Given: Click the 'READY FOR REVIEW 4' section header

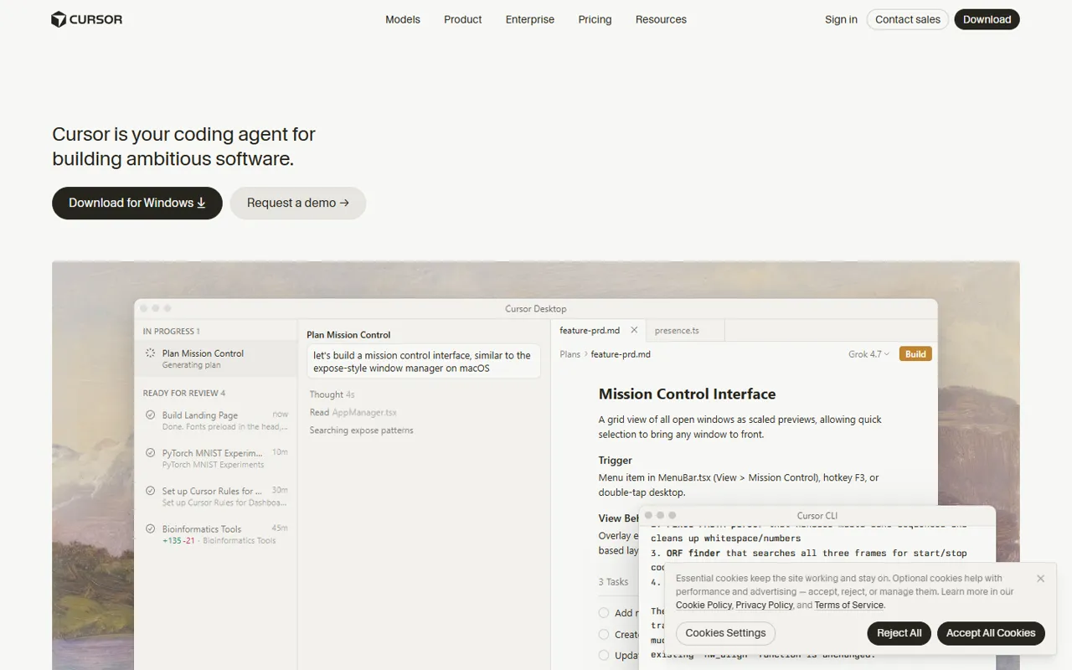Looking at the screenshot, I should coord(184,393).
